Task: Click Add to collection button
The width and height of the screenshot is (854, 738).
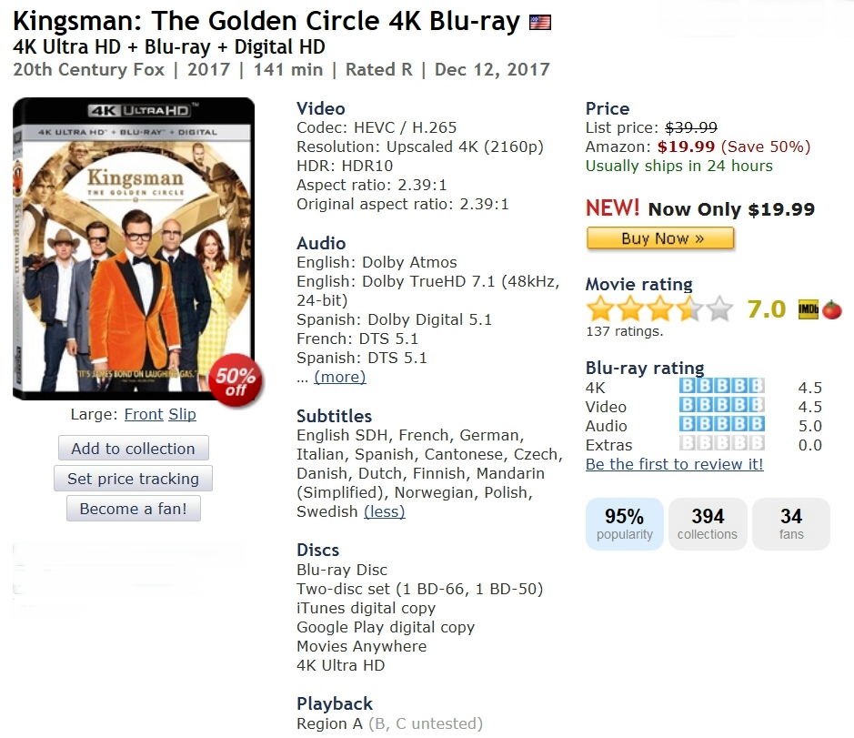Action: pyautogui.click(x=134, y=449)
